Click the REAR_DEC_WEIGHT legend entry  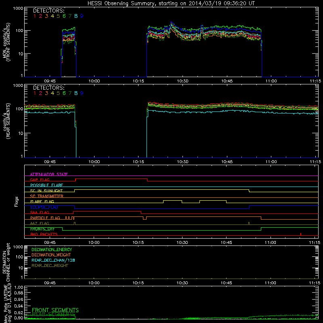click(x=50, y=266)
